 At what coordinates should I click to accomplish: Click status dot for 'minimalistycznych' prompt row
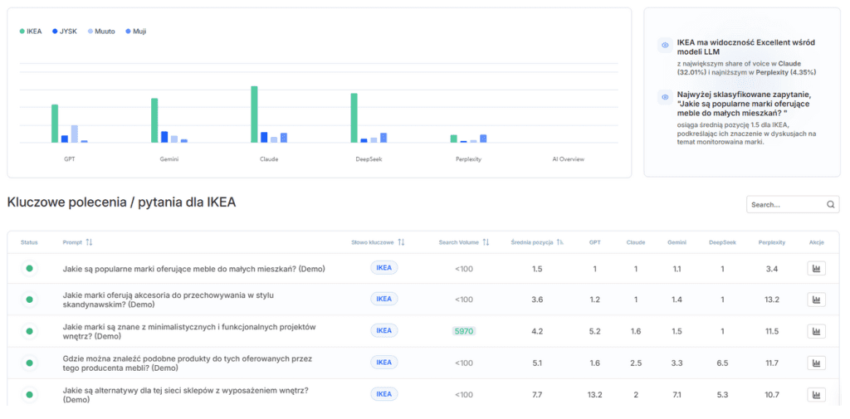click(29, 331)
